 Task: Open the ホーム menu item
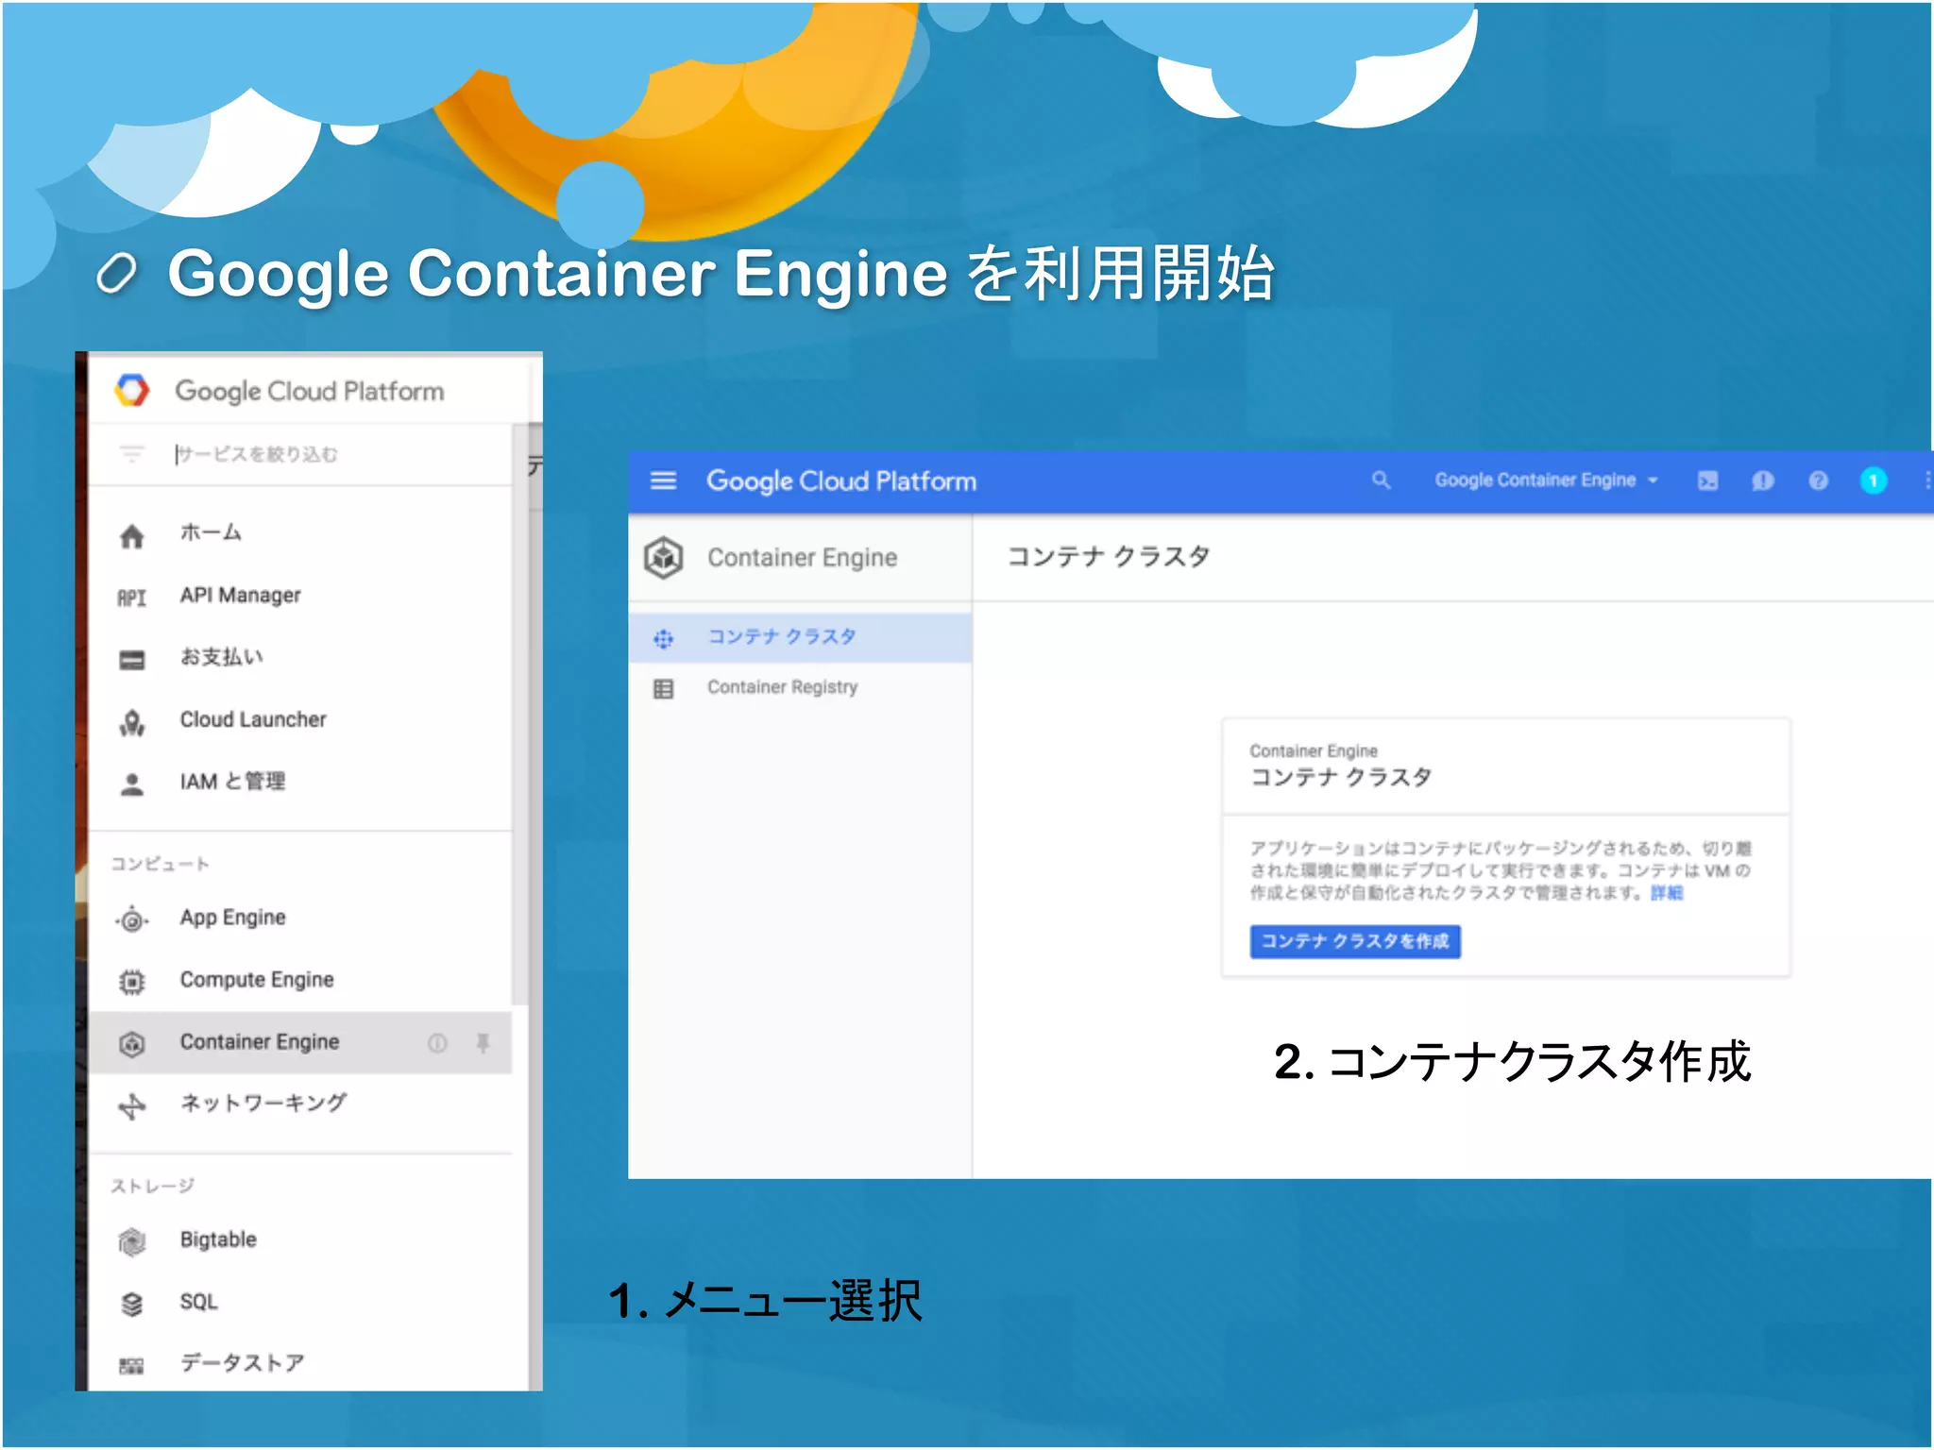click(211, 532)
